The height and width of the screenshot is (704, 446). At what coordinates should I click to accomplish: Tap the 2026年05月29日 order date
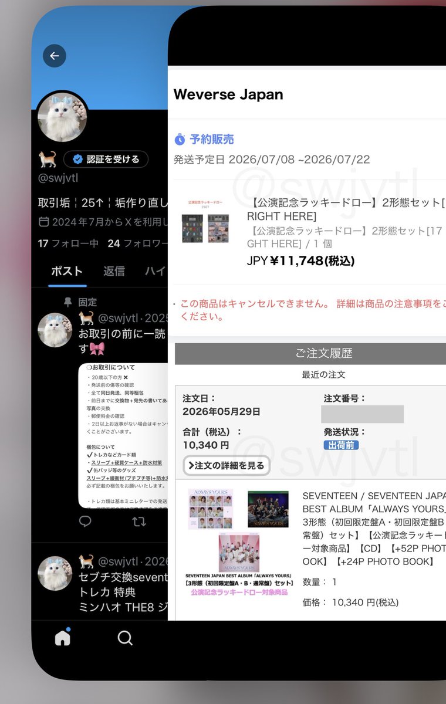221,411
